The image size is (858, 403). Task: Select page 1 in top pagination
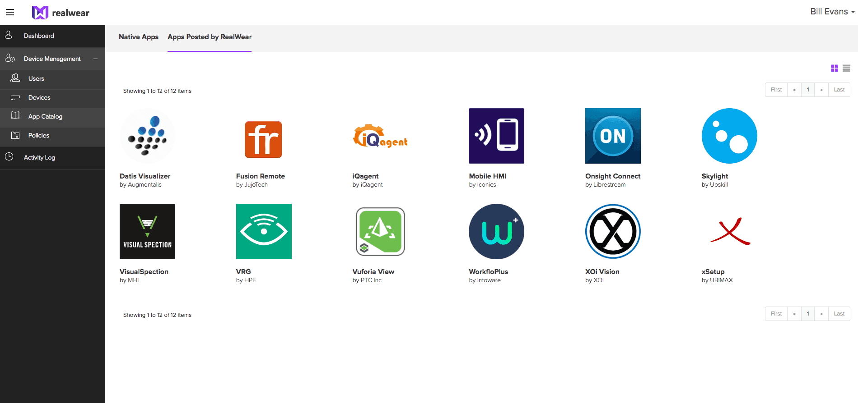[808, 90]
